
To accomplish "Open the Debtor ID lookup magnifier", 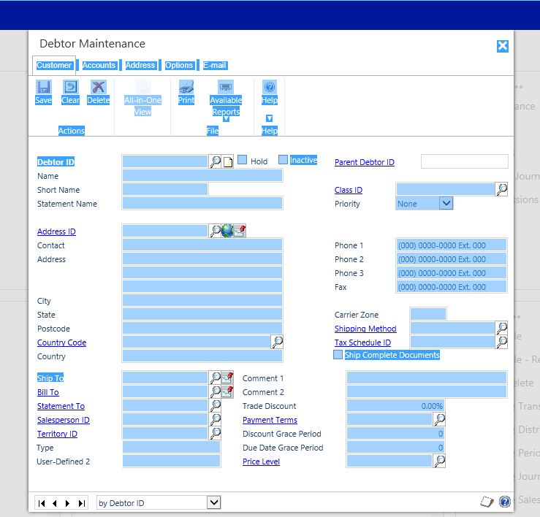I will (215, 162).
